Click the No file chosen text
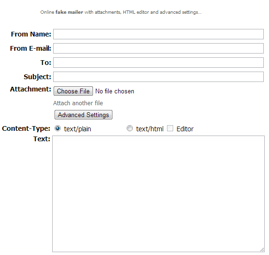The image size is (269, 255). pos(115,91)
